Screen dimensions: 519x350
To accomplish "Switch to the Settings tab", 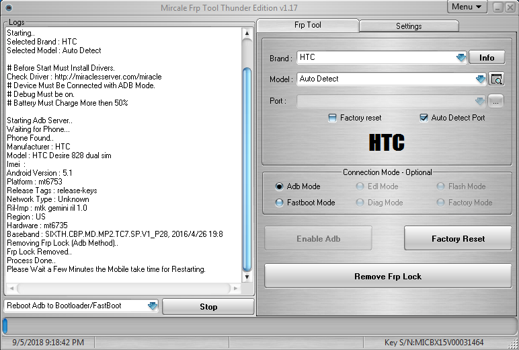I will [x=409, y=26].
